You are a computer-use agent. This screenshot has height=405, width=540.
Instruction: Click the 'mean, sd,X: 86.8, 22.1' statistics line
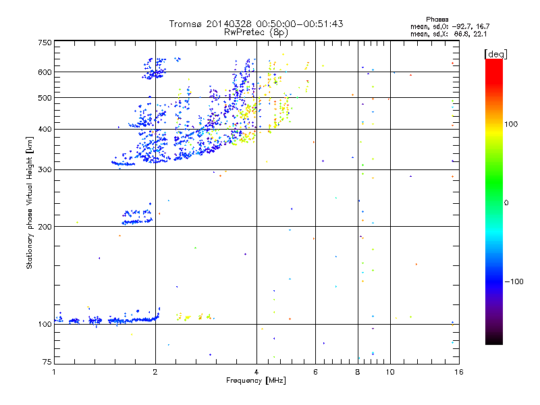448,34
